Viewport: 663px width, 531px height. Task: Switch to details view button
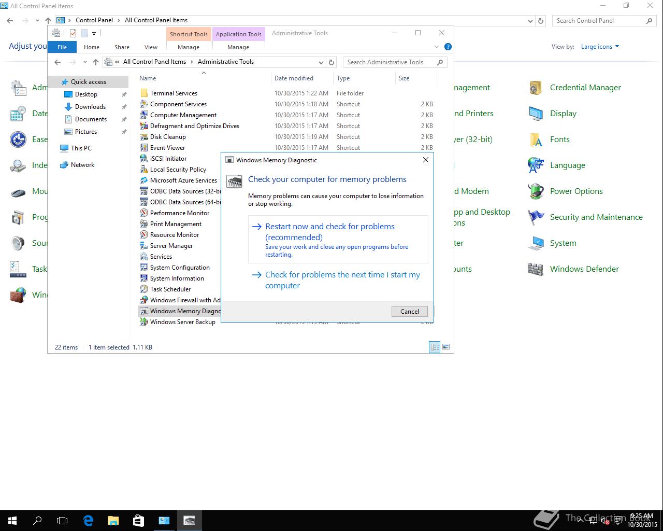[435, 347]
